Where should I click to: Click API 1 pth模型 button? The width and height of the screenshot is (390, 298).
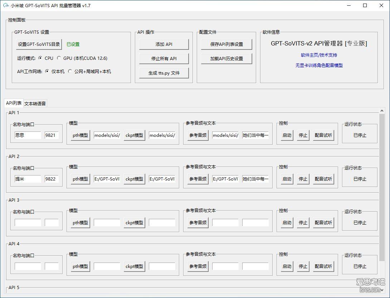coord(81,135)
